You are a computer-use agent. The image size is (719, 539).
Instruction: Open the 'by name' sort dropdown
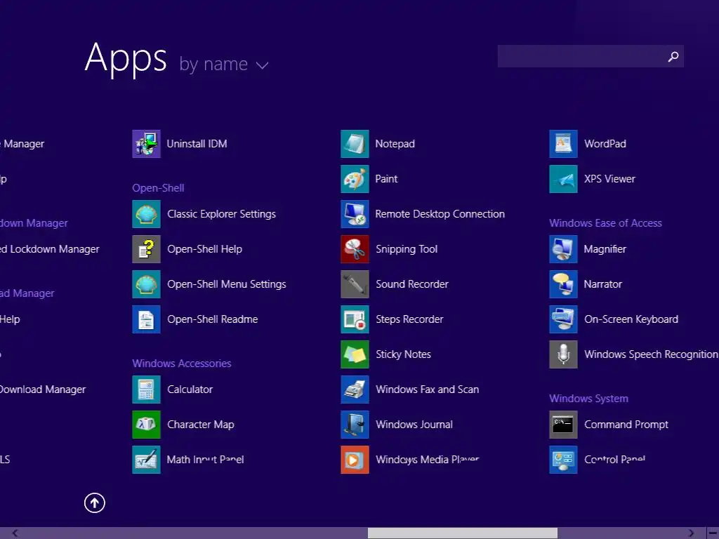tap(223, 64)
